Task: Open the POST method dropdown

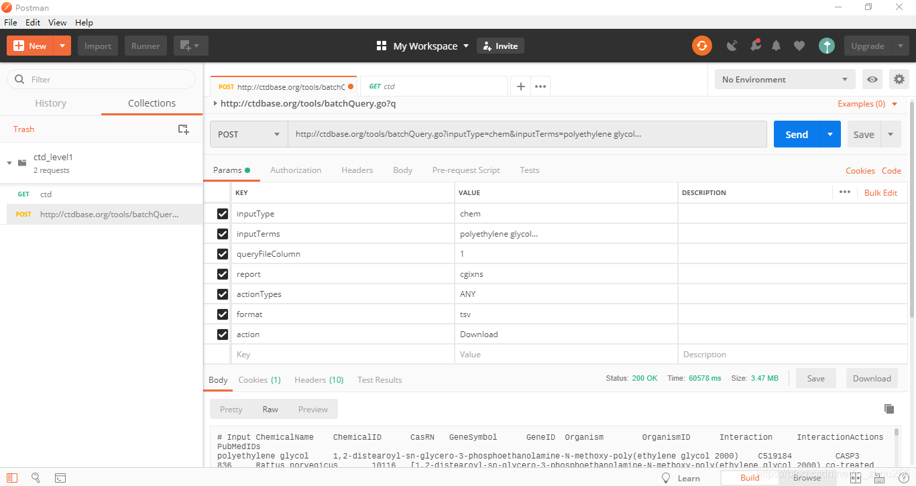Action: pyautogui.click(x=249, y=134)
